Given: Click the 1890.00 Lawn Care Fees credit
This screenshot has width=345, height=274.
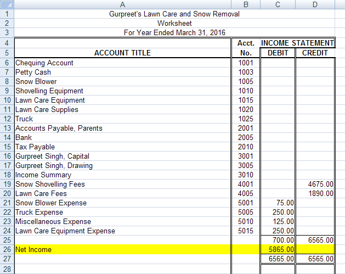Looking at the screenshot, I should [x=315, y=193].
